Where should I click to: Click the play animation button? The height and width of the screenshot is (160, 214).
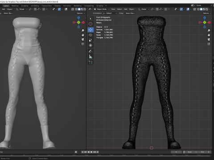point(91,152)
